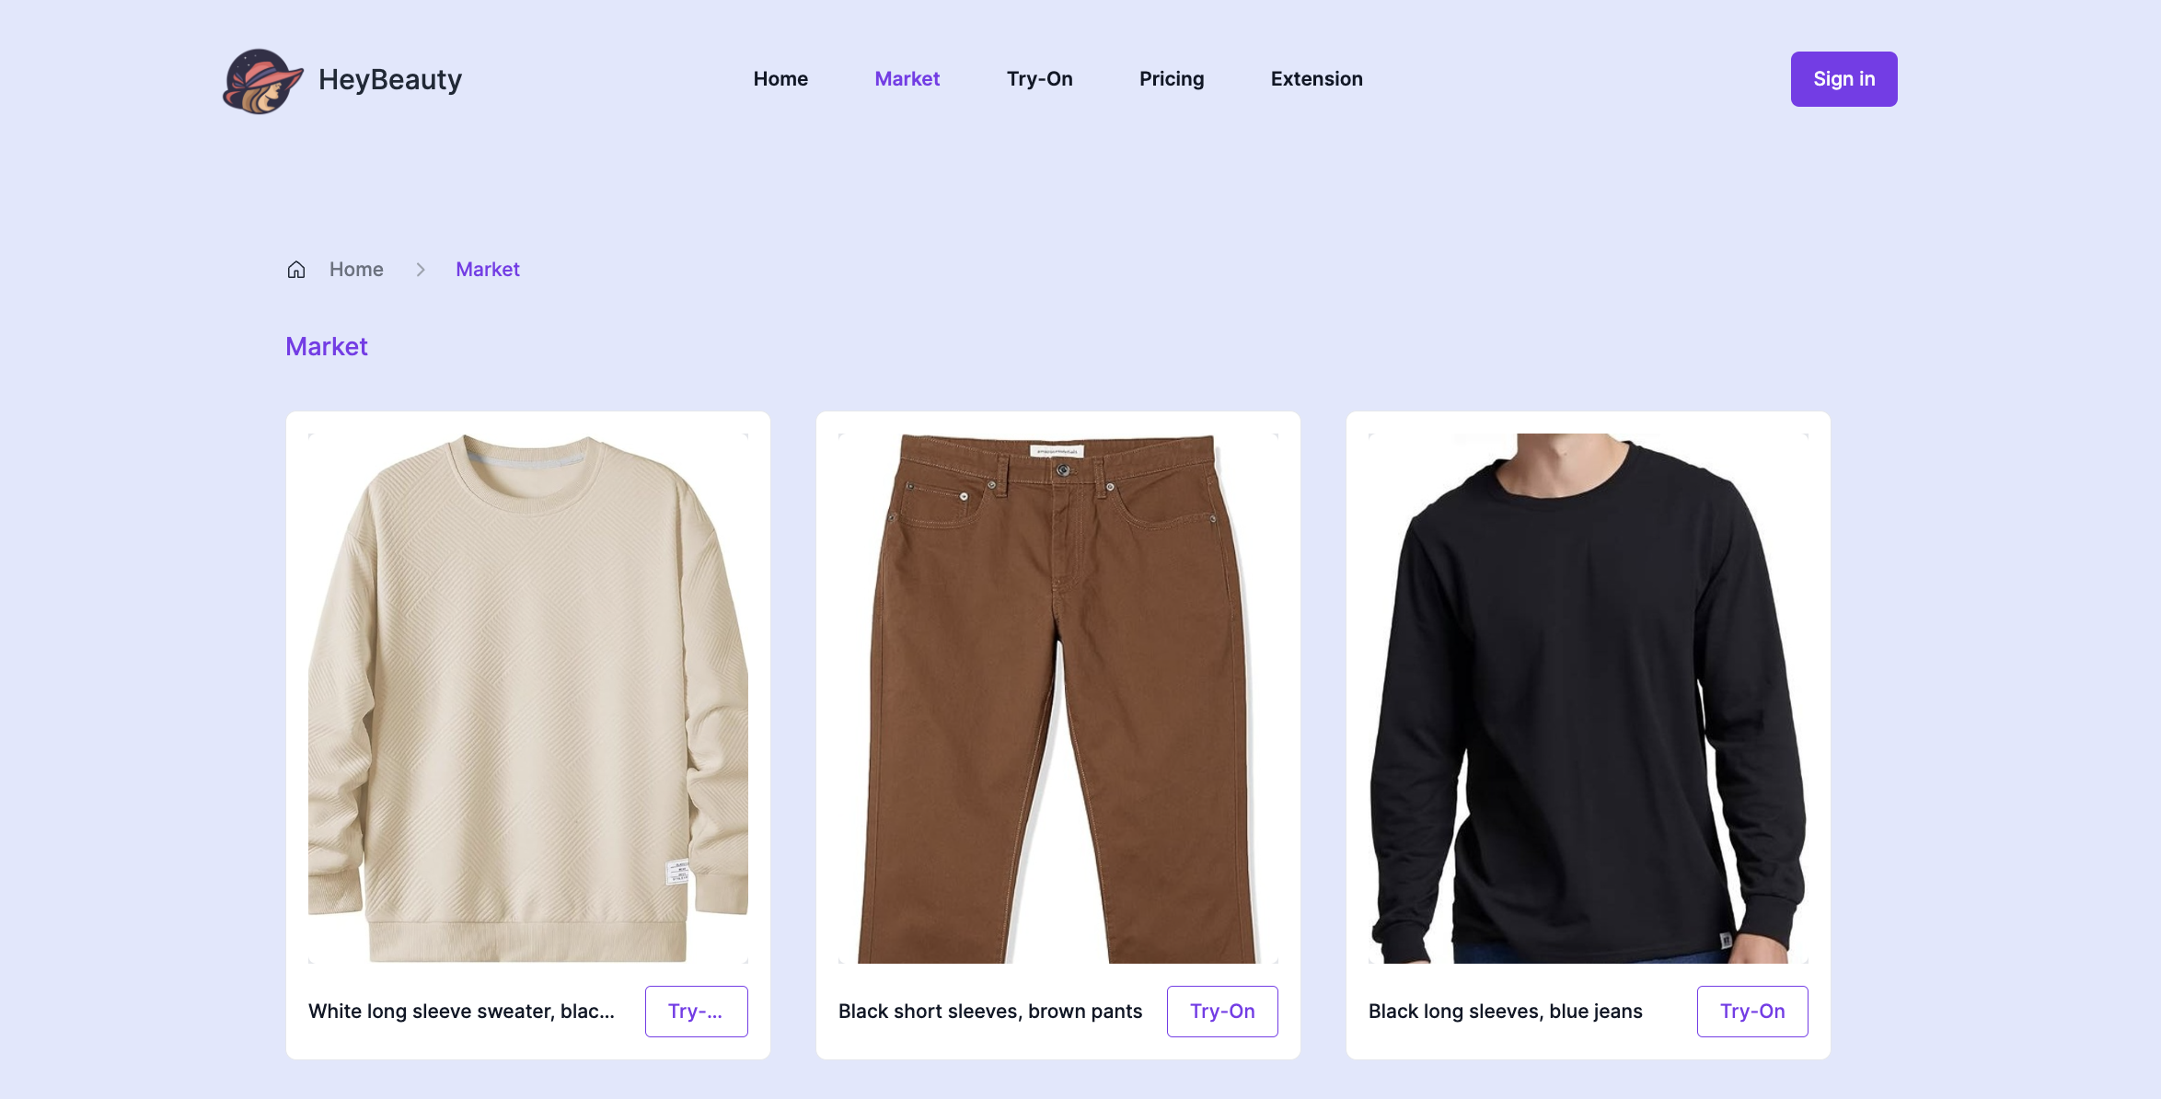Click the HeyBeauty hat-lady logo icon

262,80
